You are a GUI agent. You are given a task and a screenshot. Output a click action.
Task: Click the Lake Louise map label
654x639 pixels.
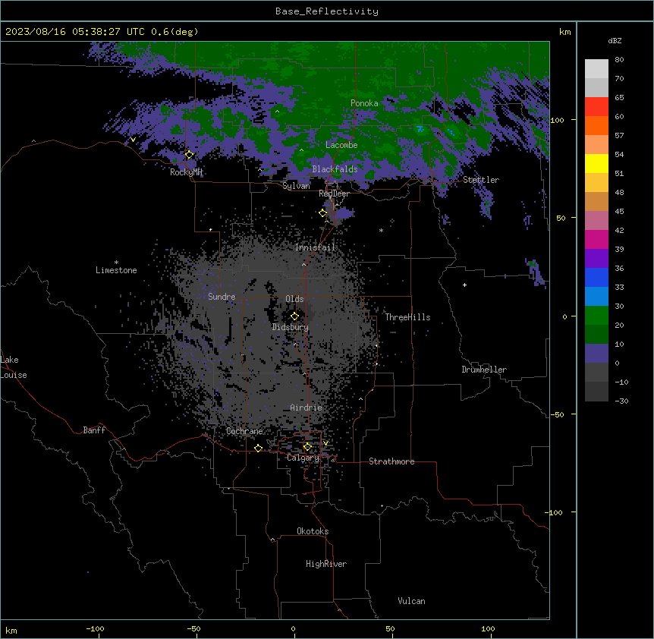(x=14, y=367)
